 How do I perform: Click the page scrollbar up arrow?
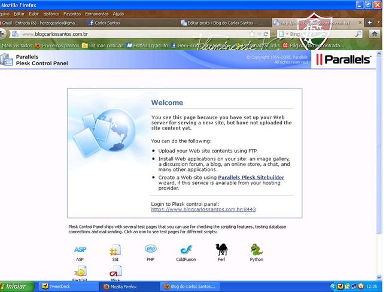pyautogui.click(x=379, y=54)
